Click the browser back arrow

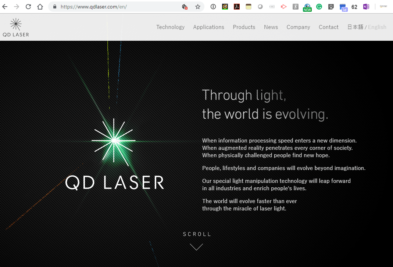tap(5, 7)
